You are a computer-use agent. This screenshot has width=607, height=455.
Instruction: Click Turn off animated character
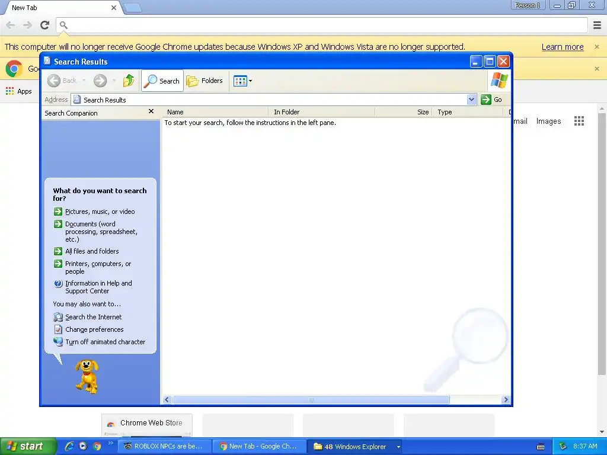pyautogui.click(x=106, y=342)
